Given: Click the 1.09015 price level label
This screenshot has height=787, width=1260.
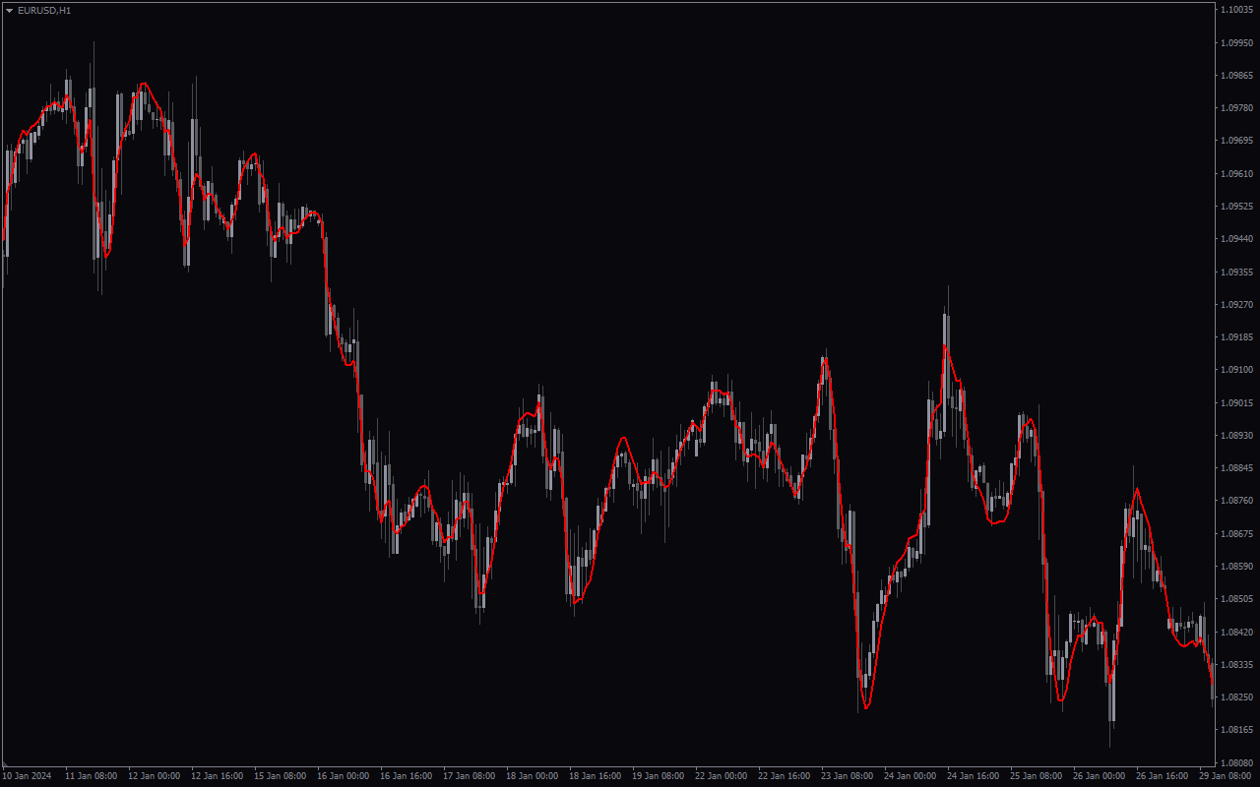Looking at the screenshot, I should (x=1236, y=402).
